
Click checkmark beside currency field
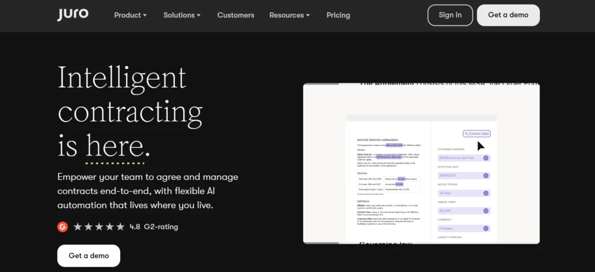486,229
